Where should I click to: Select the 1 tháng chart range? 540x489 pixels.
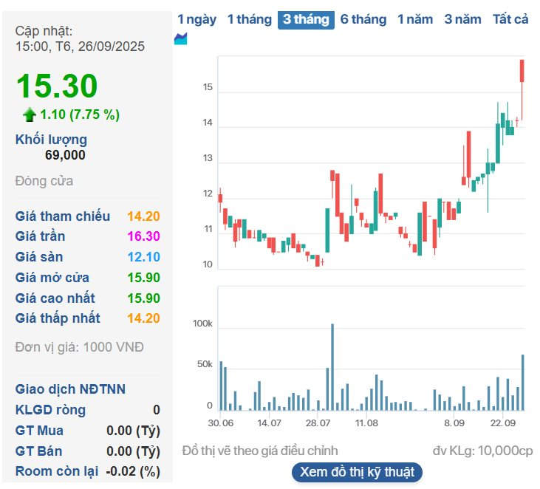click(249, 19)
